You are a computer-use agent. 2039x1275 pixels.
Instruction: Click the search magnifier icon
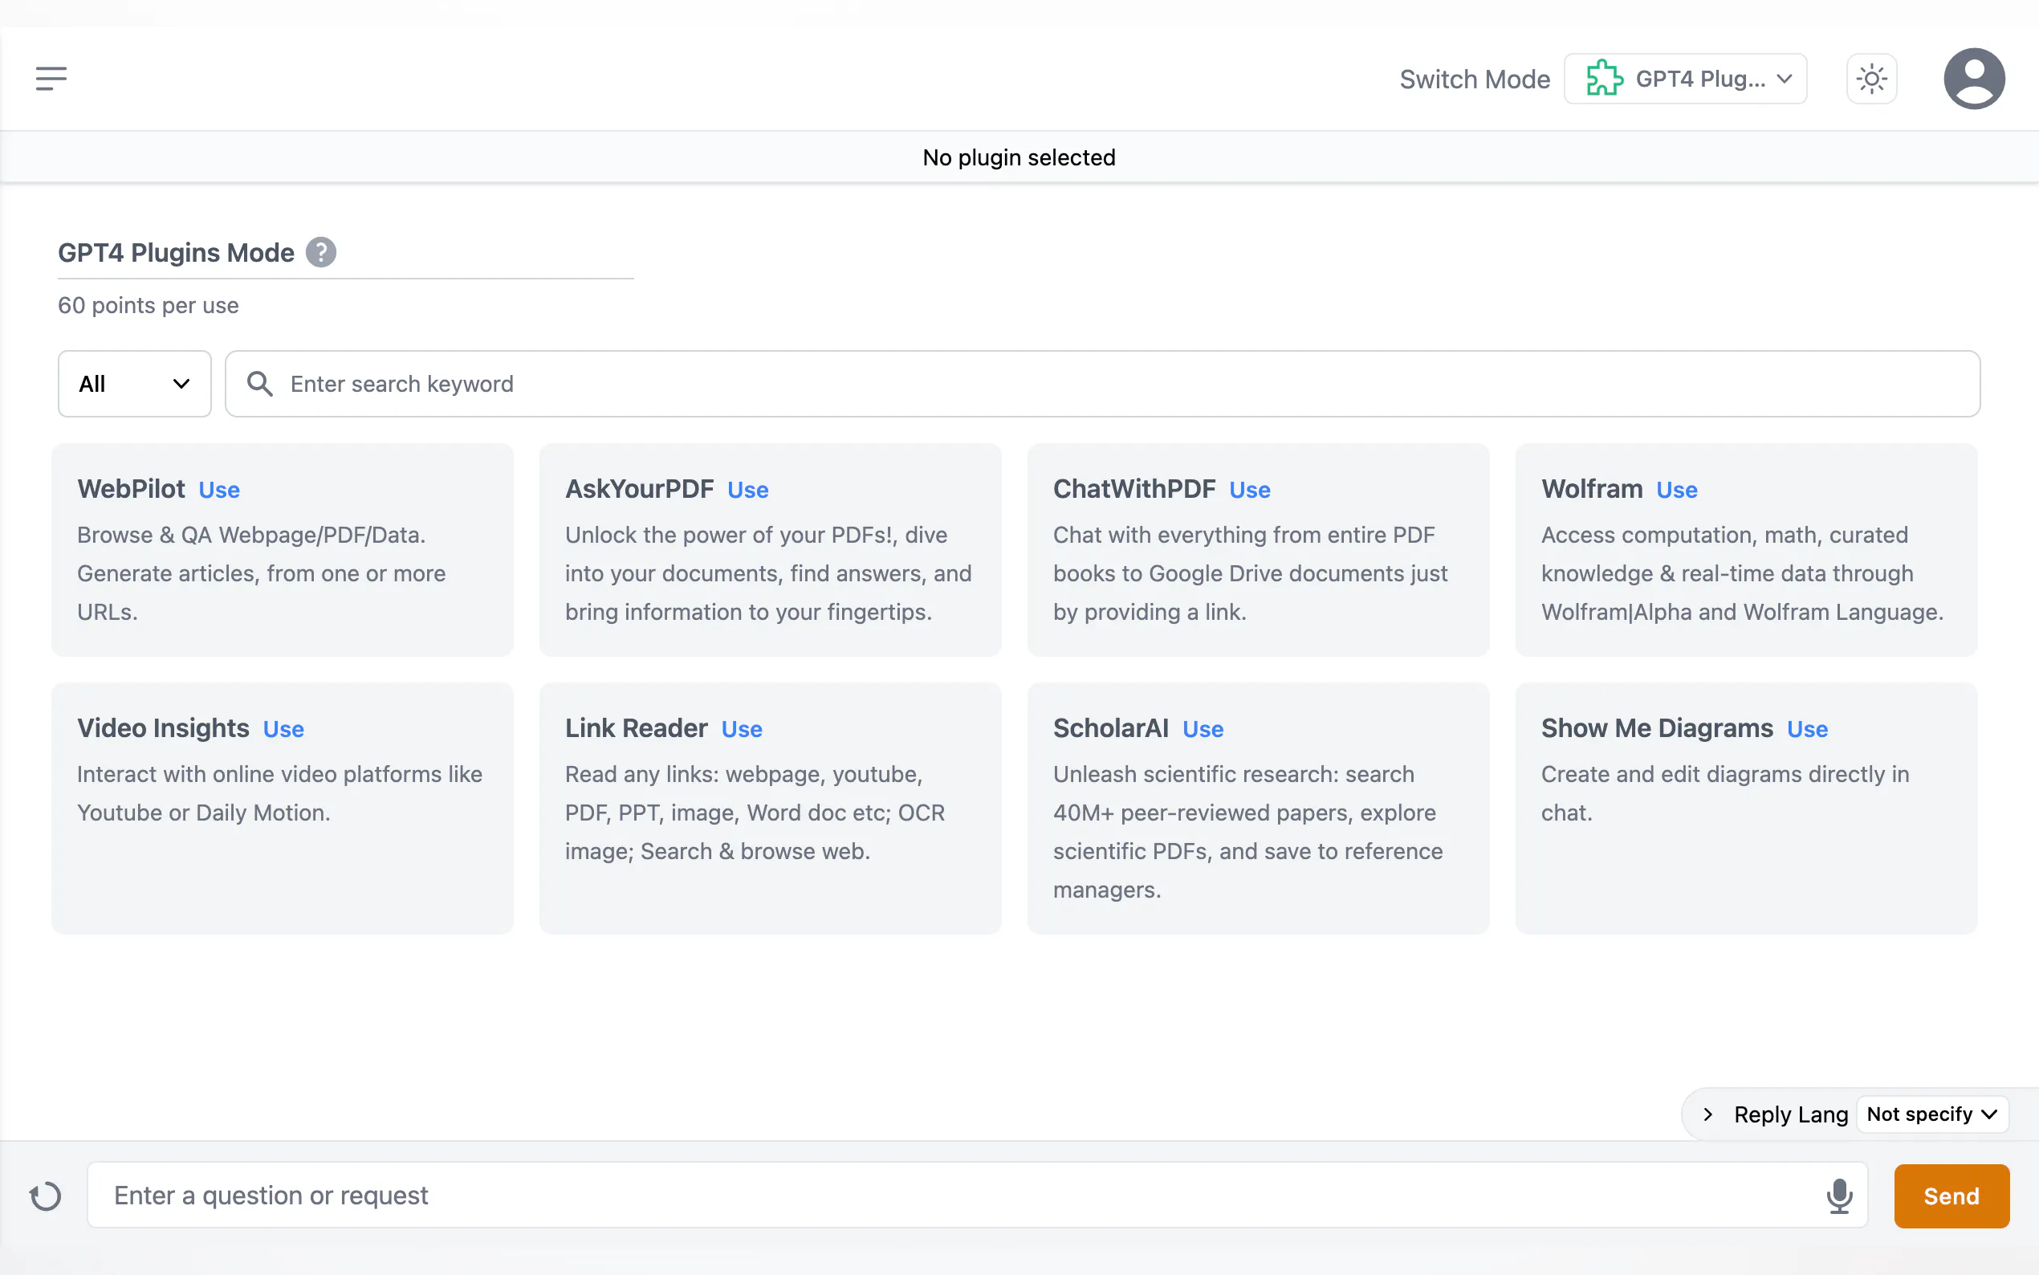[x=259, y=384]
